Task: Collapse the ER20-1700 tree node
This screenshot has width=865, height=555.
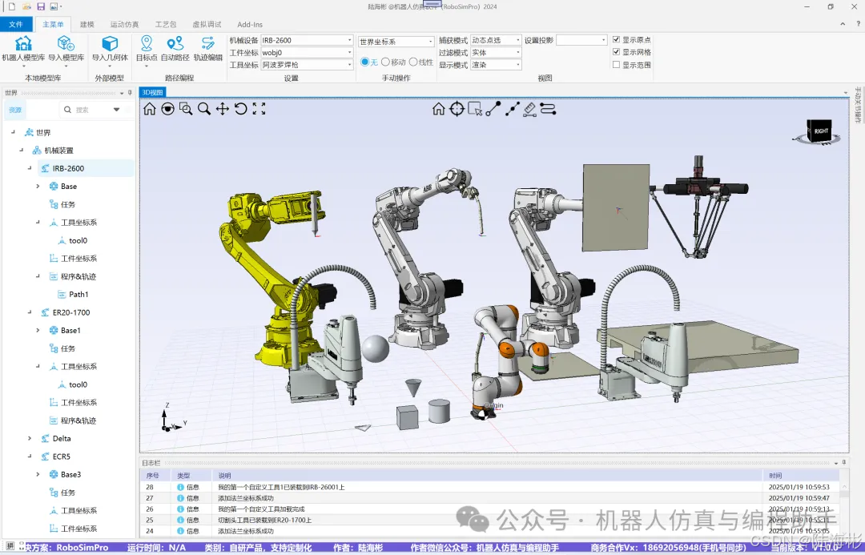Action: coord(30,312)
